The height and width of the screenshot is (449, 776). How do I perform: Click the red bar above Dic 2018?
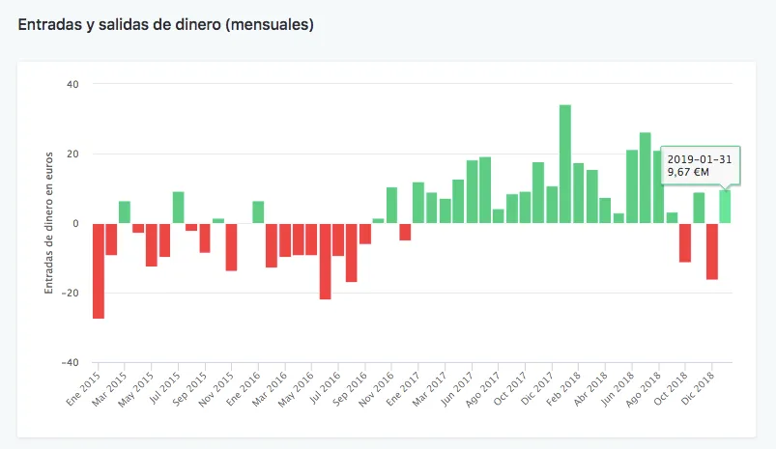(712, 251)
